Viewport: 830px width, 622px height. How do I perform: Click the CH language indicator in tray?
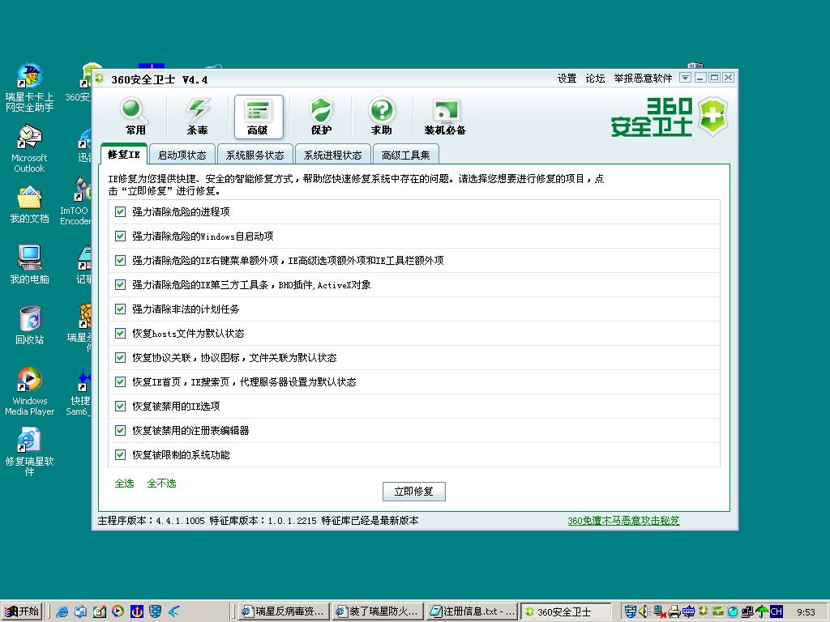coord(777,611)
